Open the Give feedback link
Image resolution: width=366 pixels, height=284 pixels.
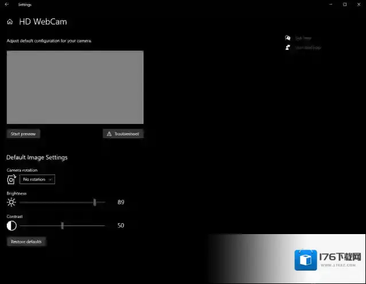tap(308, 48)
